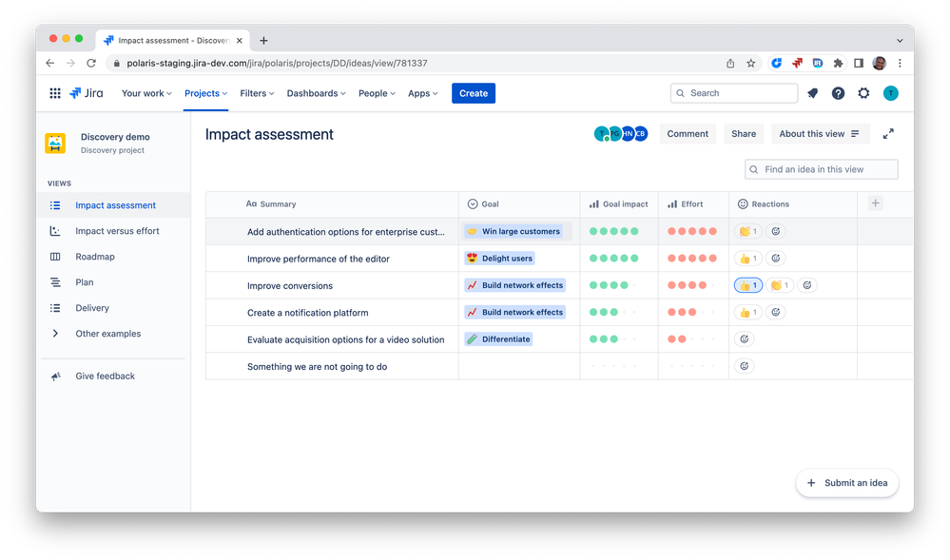Set Goal impact rating for Evaluate acquisition options
The height and width of the screenshot is (560, 950).
point(613,339)
